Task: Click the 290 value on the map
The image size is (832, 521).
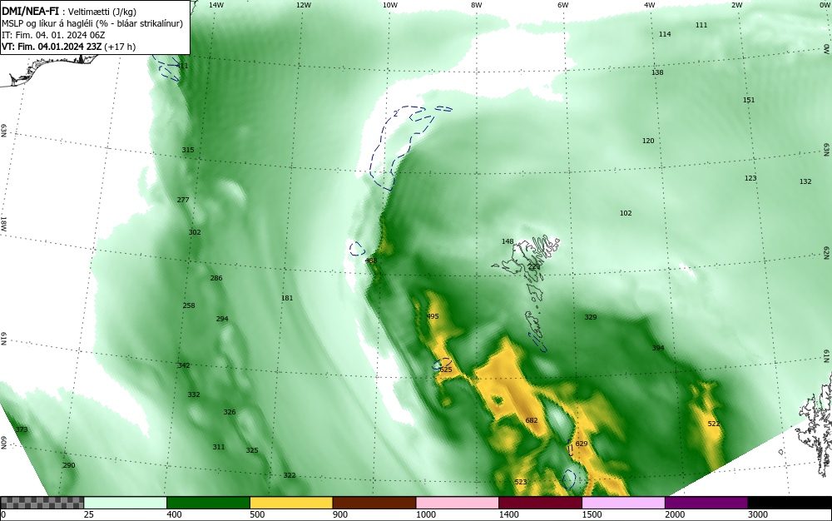Action: (x=69, y=465)
